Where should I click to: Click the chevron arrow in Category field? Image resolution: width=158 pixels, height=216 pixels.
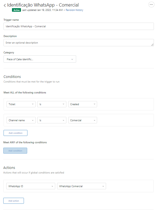72,59
